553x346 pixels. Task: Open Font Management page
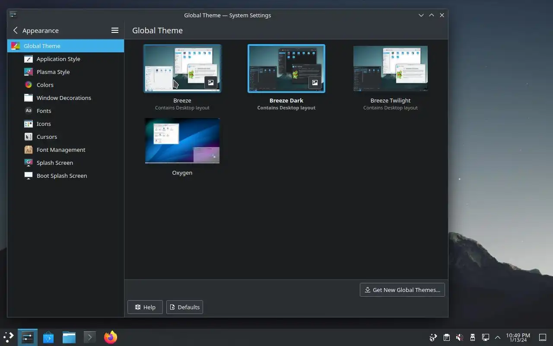click(x=66, y=150)
